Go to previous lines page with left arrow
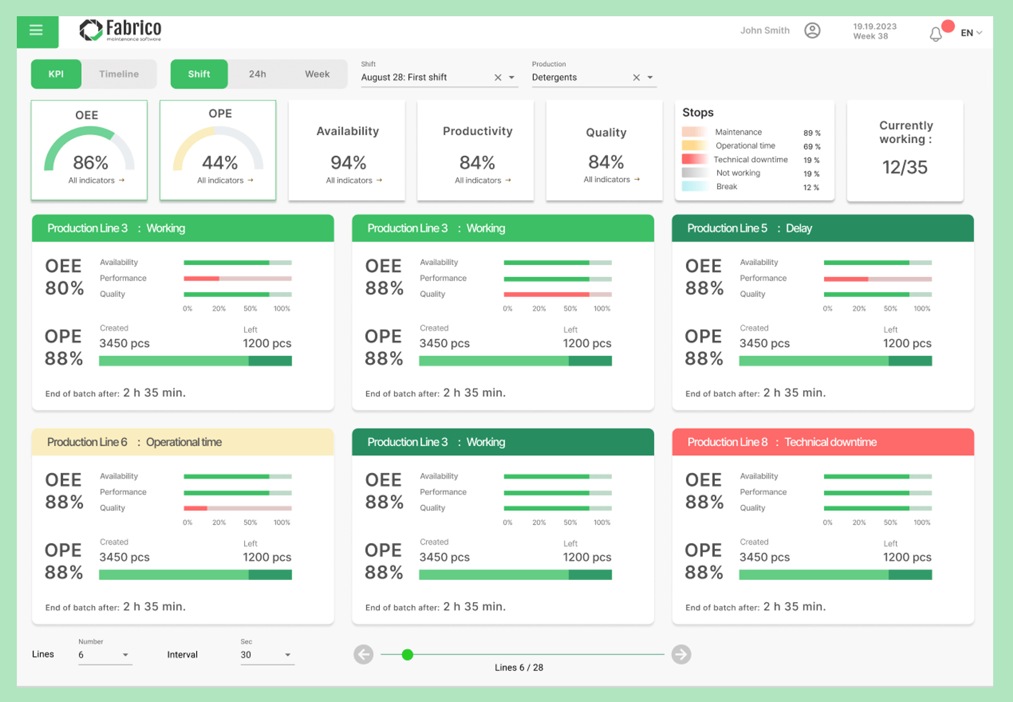The width and height of the screenshot is (1013, 702). [363, 654]
